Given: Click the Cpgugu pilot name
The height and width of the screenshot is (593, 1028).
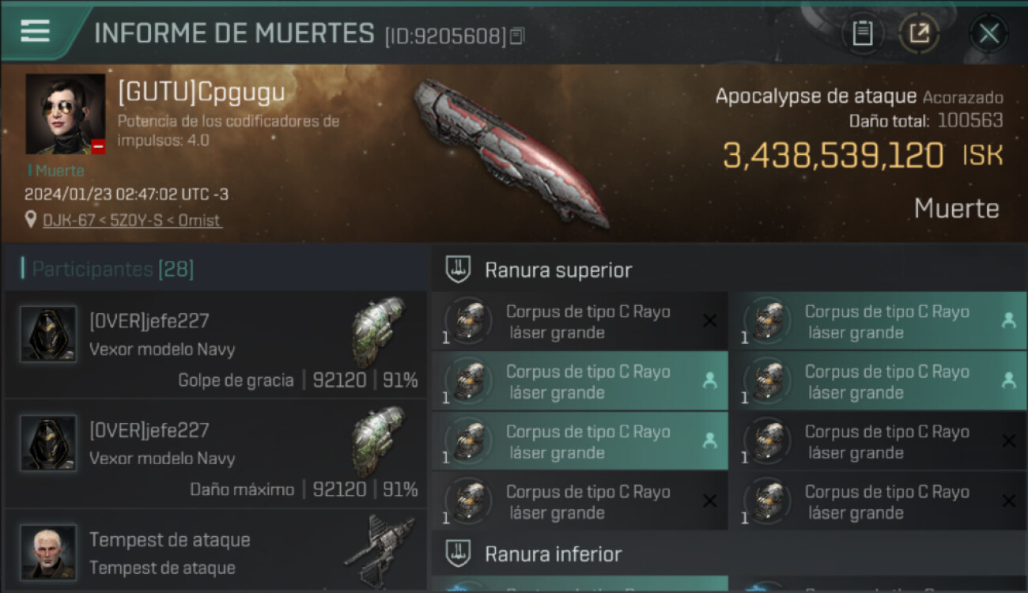Looking at the screenshot, I should [x=202, y=93].
